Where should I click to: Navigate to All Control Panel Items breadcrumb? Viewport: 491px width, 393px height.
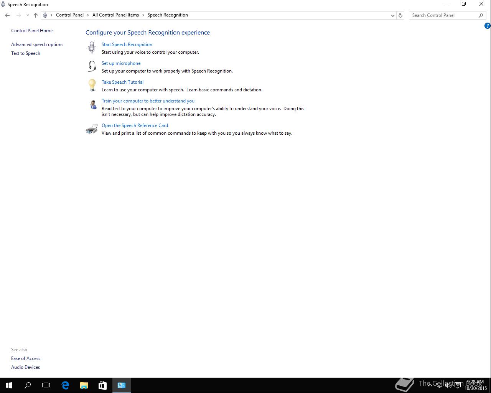click(x=115, y=15)
